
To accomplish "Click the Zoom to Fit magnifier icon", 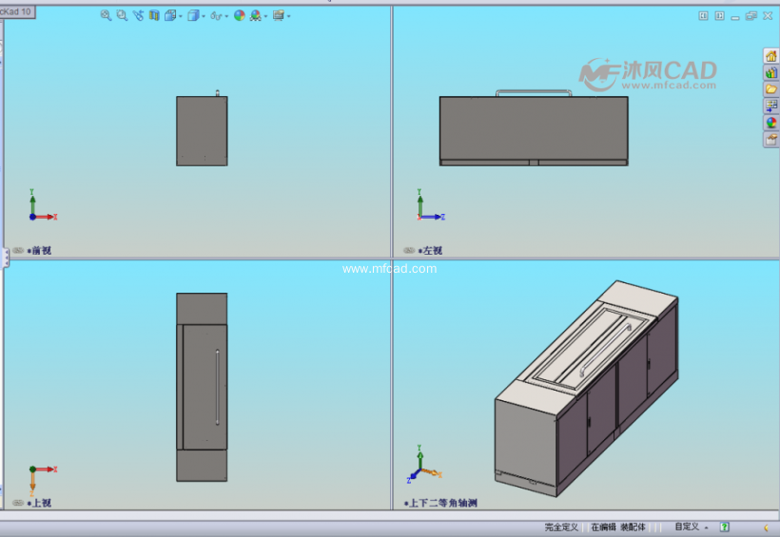I will 106,15.
